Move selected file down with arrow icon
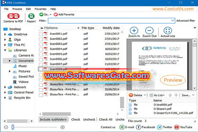Viewport: 198px width, 132px height. (x=176, y=95)
